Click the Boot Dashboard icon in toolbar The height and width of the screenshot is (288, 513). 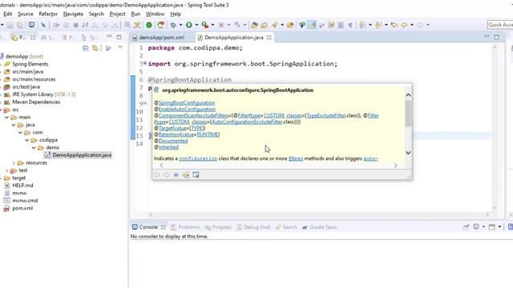point(149,25)
